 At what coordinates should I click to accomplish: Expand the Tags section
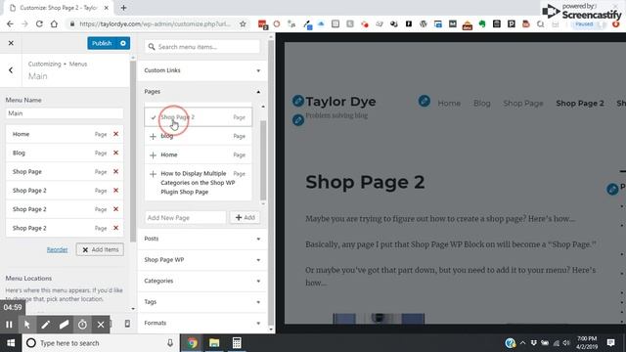point(202,302)
